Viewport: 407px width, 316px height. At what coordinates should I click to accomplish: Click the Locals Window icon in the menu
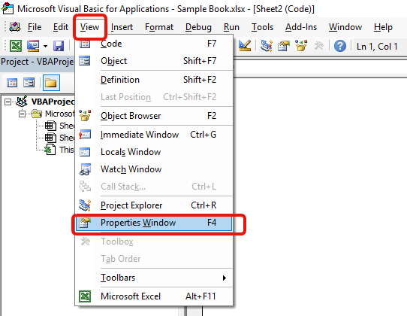85,152
